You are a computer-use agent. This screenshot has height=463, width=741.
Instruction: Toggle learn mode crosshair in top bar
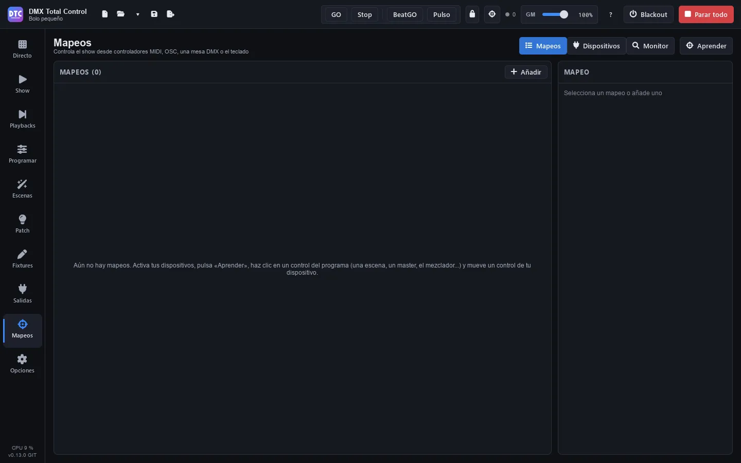coord(492,14)
